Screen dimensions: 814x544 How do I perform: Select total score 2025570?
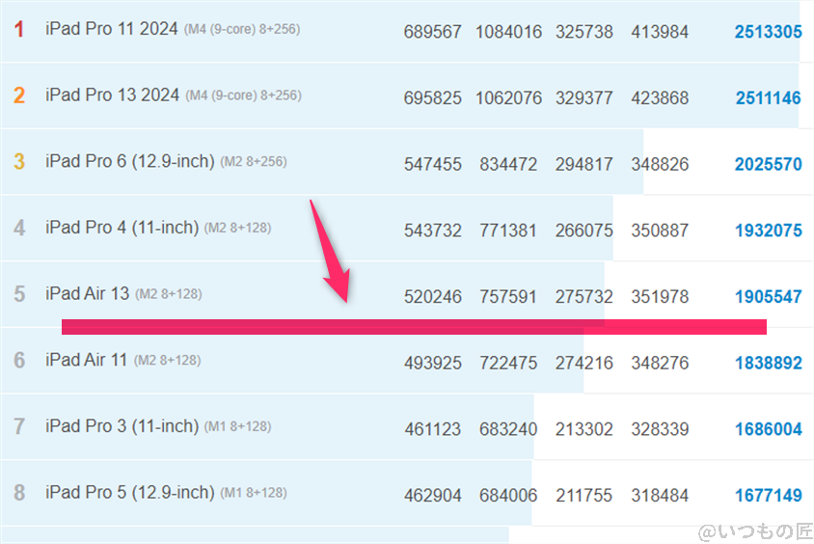point(768,164)
